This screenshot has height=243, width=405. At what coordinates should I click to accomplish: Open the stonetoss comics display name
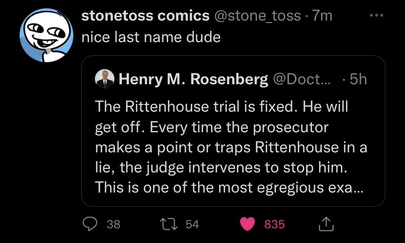pos(145,16)
